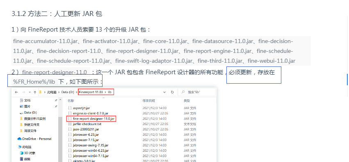
Task: Click folder icon of 新建文件夹
Action: click(21, 125)
